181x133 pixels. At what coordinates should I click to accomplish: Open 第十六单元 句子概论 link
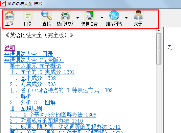[36, 66]
